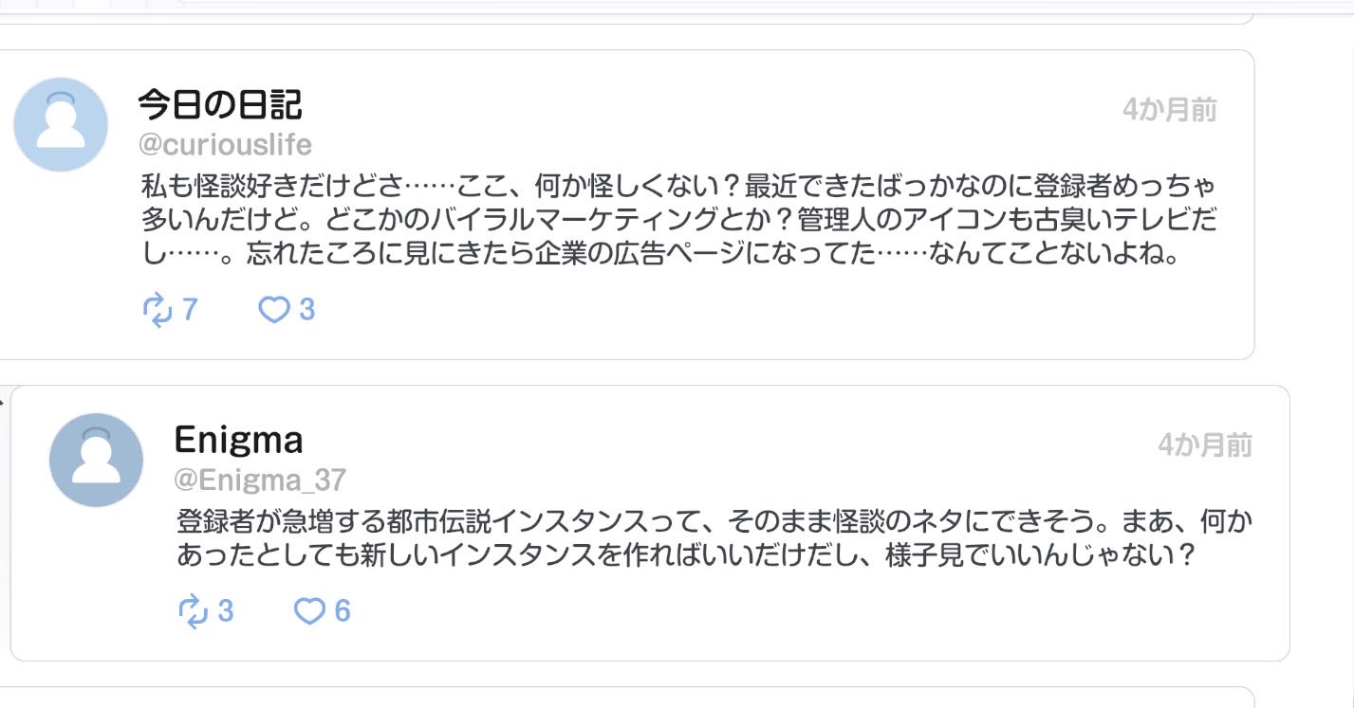The height and width of the screenshot is (708, 1354).
Task: Boost the post by 今日の日記
Action: 156,309
